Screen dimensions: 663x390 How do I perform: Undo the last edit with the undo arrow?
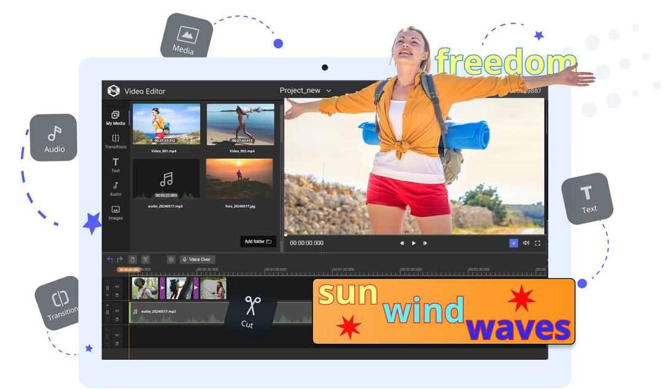coord(110,259)
